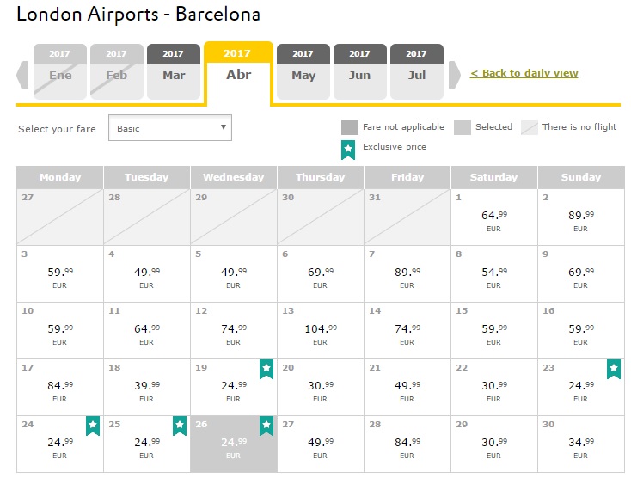Switch to the May 2017 tab
Image resolution: width=631 pixels, height=484 pixels.
(x=303, y=71)
